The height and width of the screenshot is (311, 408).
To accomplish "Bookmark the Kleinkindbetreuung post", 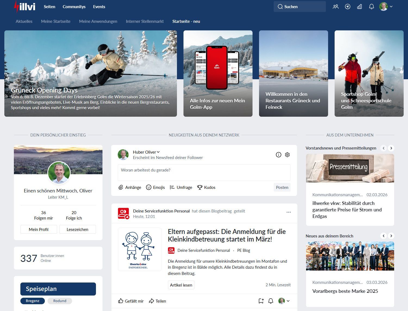I will (261, 301).
